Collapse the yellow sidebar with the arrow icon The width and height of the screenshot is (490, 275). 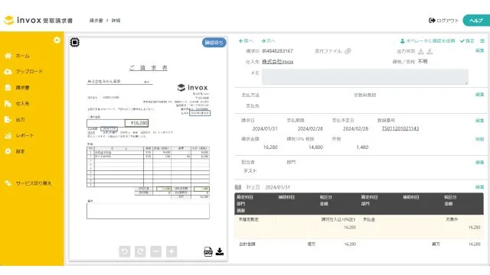coord(57,40)
